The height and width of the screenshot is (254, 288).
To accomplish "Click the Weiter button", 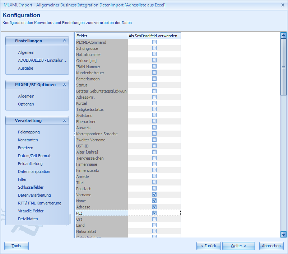I will pos(238,246).
